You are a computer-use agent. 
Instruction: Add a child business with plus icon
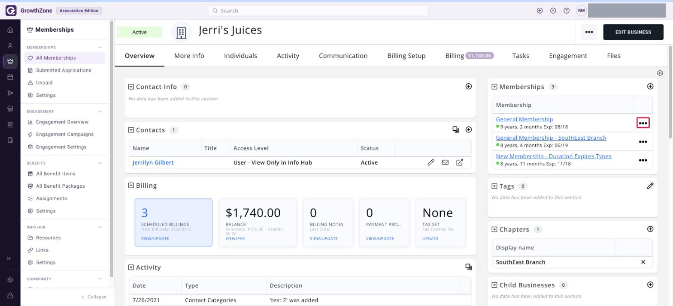pyautogui.click(x=650, y=285)
